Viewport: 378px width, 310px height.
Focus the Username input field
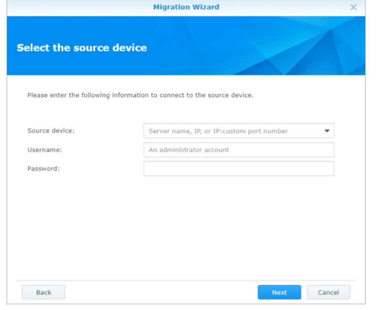[239, 150]
